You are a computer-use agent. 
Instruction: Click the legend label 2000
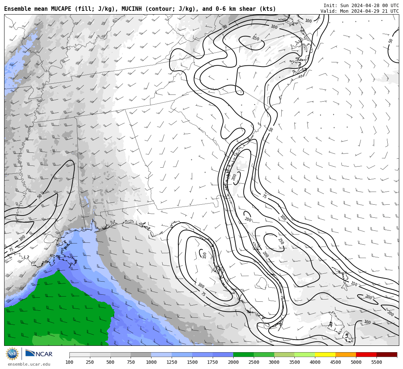click(233, 362)
